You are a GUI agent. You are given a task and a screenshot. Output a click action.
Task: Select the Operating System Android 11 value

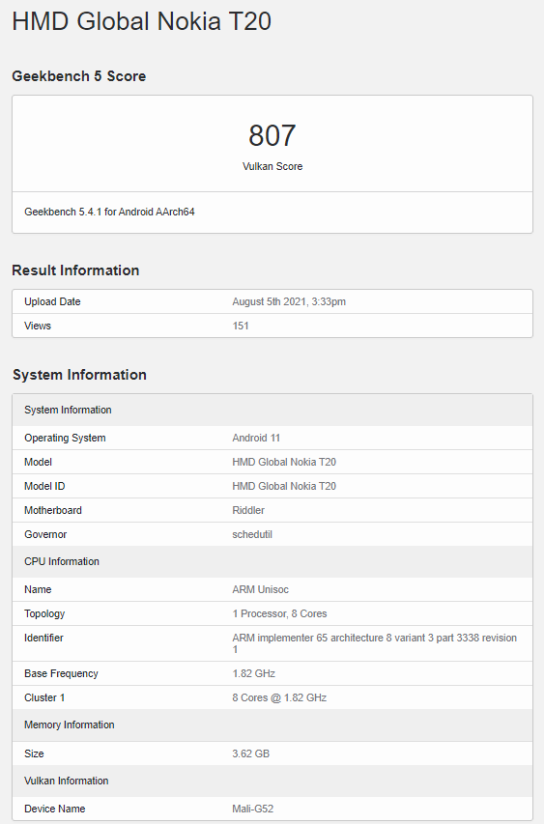coord(256,438)
